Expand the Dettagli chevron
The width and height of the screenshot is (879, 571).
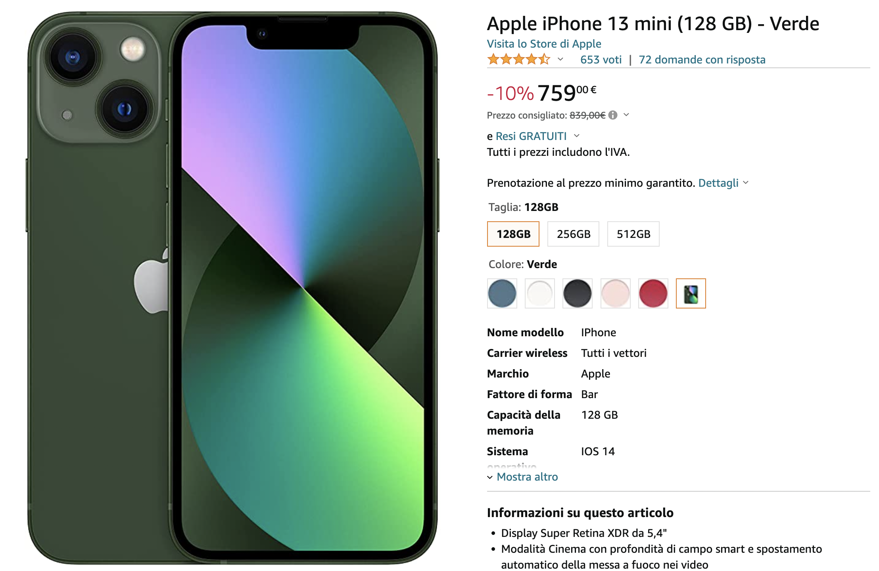746,183
